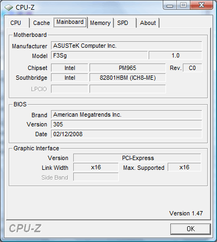Click the CPU-Z chip icon in title bar

pos(9,8)
